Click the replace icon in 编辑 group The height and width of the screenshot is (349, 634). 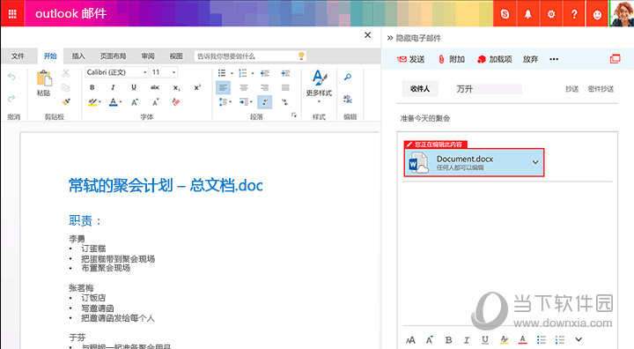pyautogui.click(x=348, y=99)
